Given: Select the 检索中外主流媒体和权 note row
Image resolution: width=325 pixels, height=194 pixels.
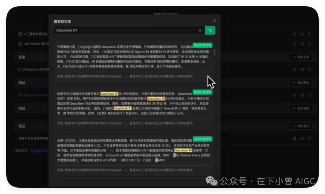Looking at the screenshot, I should 33,138.
